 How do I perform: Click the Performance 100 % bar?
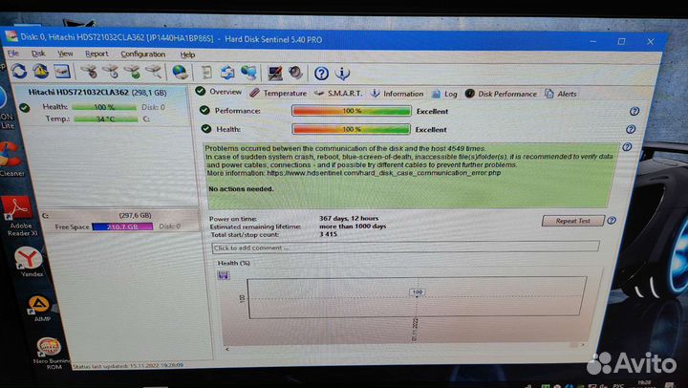pos(352,111)
